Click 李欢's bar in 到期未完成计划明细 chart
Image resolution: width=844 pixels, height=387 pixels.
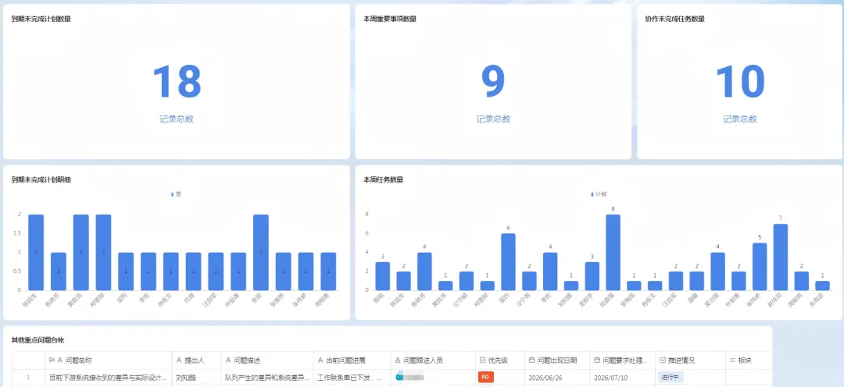(148, 272)
